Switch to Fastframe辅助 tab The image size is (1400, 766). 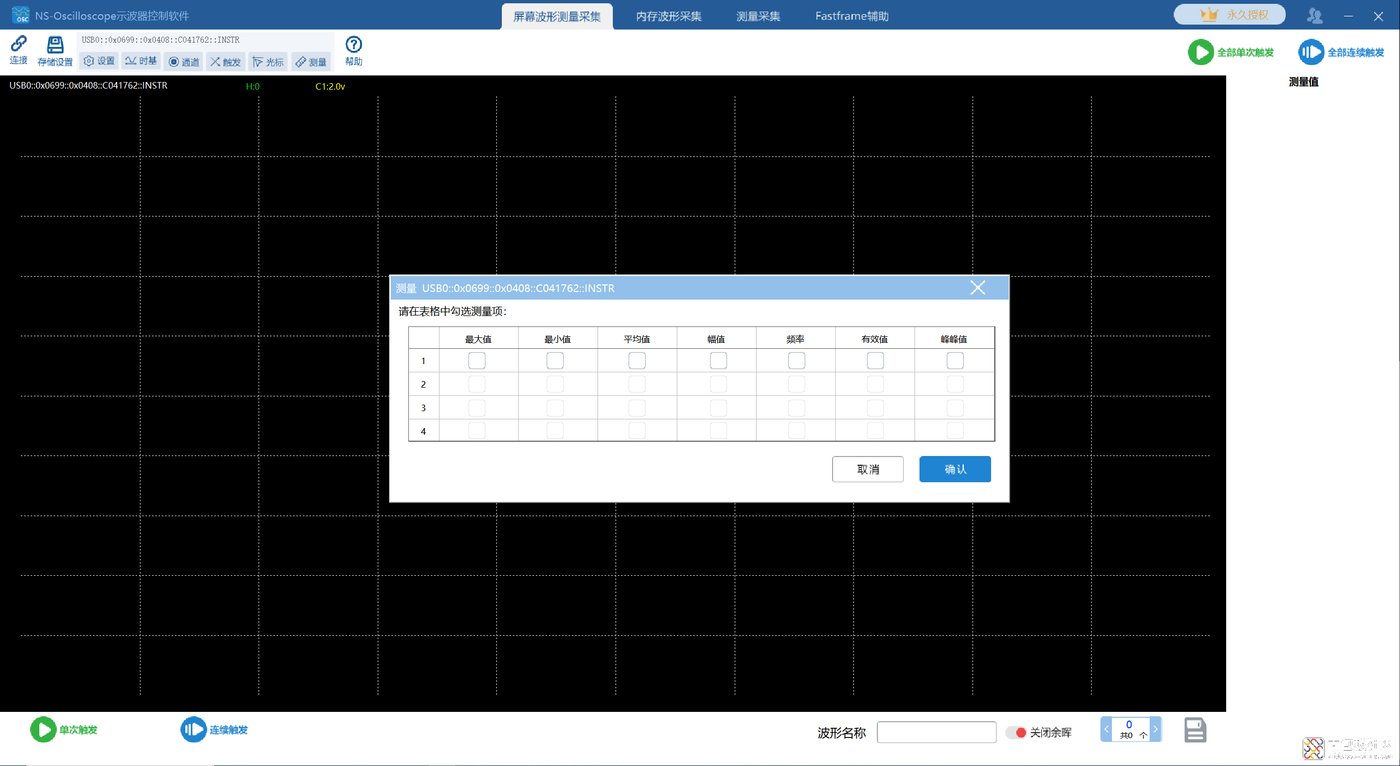click(852, 16)
